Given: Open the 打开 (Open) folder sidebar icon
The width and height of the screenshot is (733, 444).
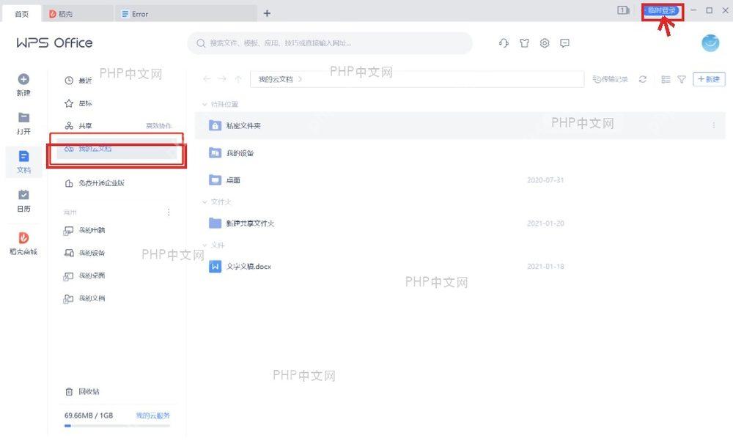Looking at the screenshot, I should pyautogui.click(x=23, y=123).
